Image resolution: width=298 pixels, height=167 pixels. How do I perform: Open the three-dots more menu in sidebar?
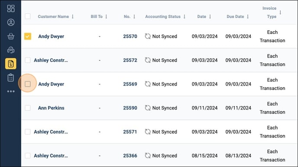pyautogui.click(x=11, y=91)
